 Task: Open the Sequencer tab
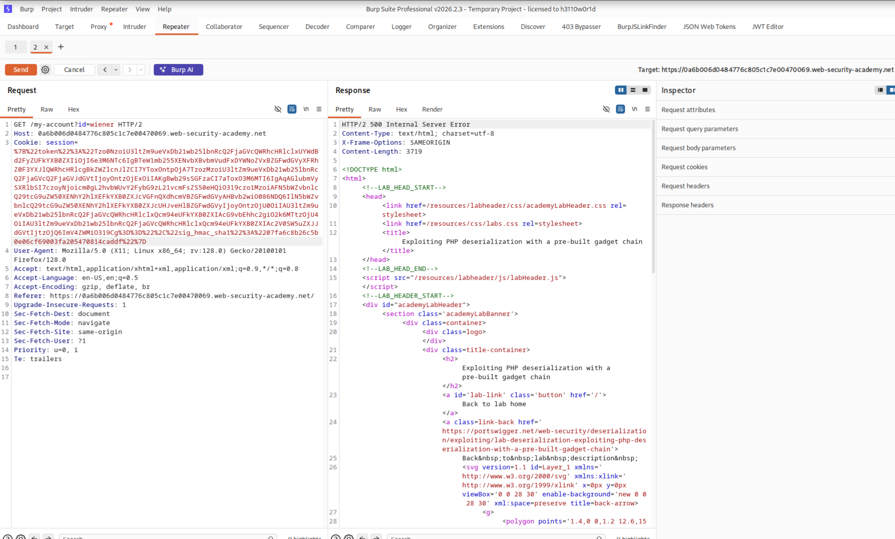[274, 27]
